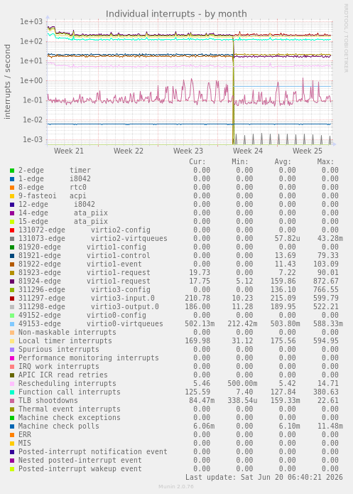Click the green 2-edge timer color swatch
This screenshot has width=353, height=494.
pos(12,171)
